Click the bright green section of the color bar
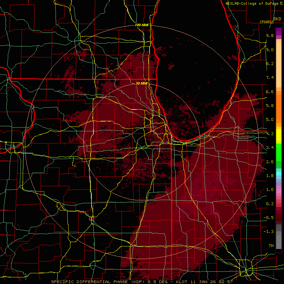The image size is (284, 284). [x=279, y=152]
